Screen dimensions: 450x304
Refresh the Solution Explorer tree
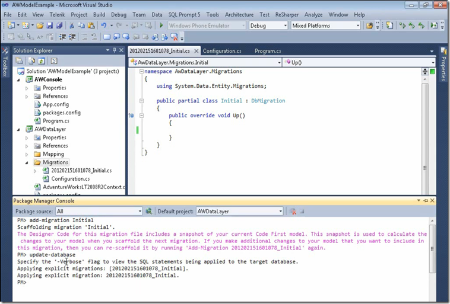click(x=42, y=61)
